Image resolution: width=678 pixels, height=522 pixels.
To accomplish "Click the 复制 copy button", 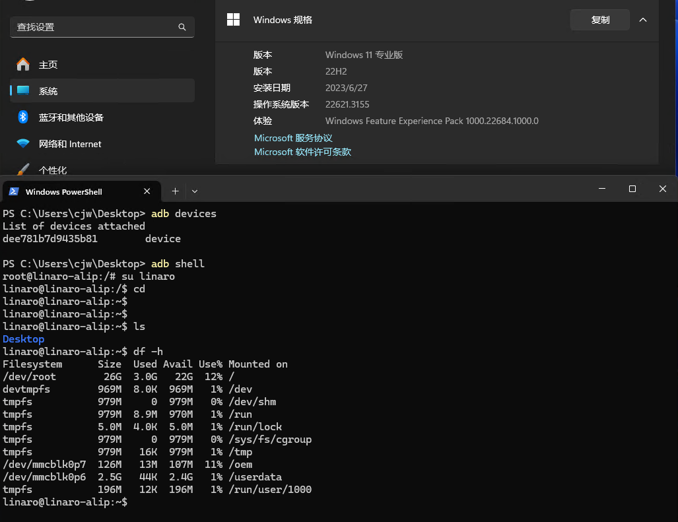I will point(599,20).
